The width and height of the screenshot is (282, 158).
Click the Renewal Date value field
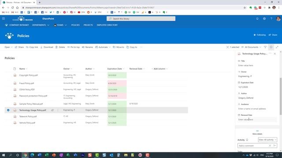pyautogui.click(x=257, y=119)
